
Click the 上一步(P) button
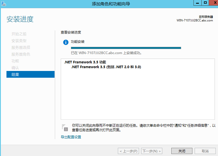click(129, 151)
